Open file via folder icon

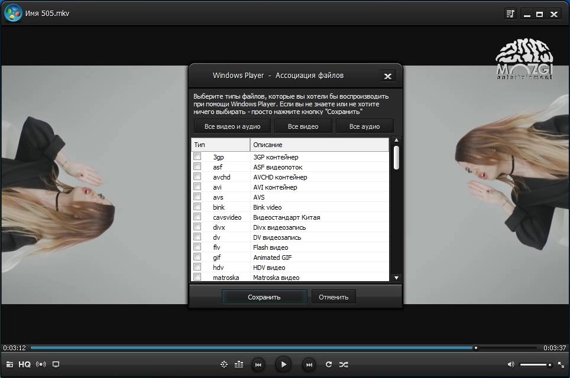point(10,364)
